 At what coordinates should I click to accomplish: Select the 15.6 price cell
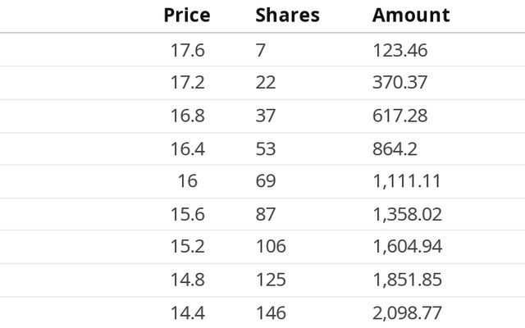pyautogui.click(x=187, y=214)
